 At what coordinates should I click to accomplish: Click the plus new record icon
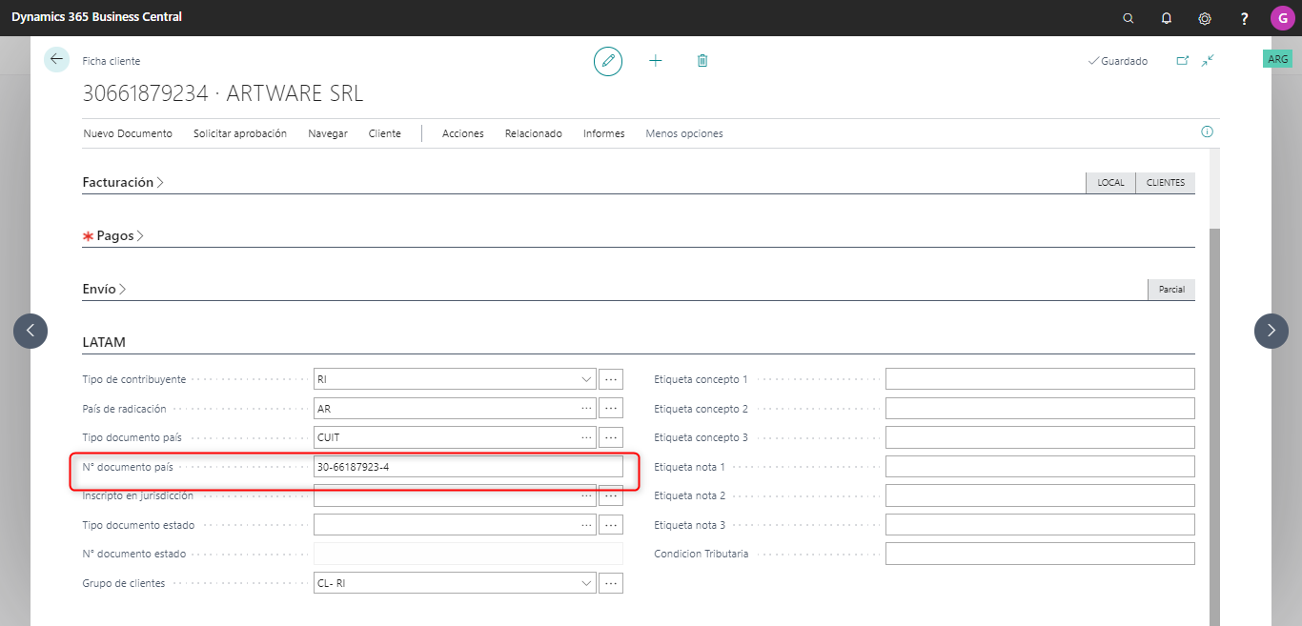click(x=656, y=60)
